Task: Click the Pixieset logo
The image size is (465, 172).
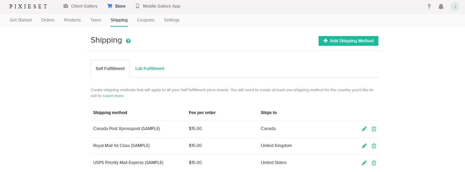Action: point(28,6)
